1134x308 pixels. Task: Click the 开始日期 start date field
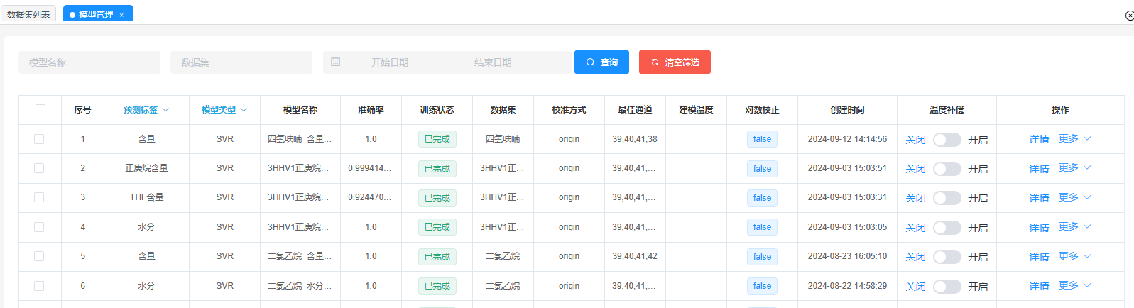point(390,62)
